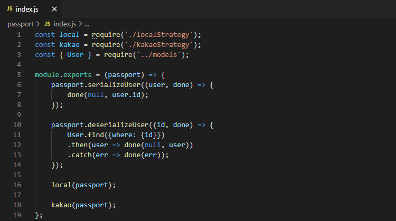Close the index.js tab
396x221 pixels.
pos(54,9)
